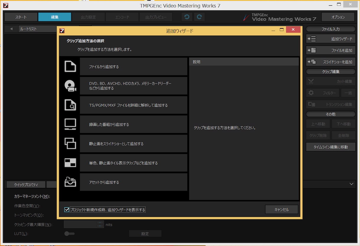The height and width of the screenshot is (246, 360).
Task: Click the 上へ移動 button
Action: click(318, 124)
